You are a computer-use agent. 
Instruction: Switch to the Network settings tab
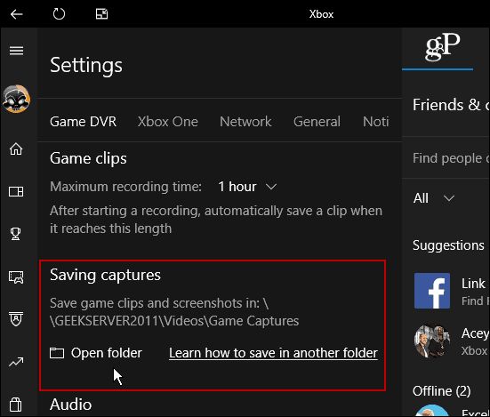coord(245,122)
